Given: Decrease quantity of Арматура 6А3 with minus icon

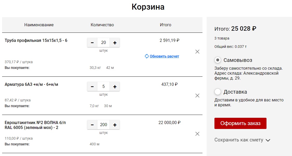Looking at the screenshot, I should [92, 86].
